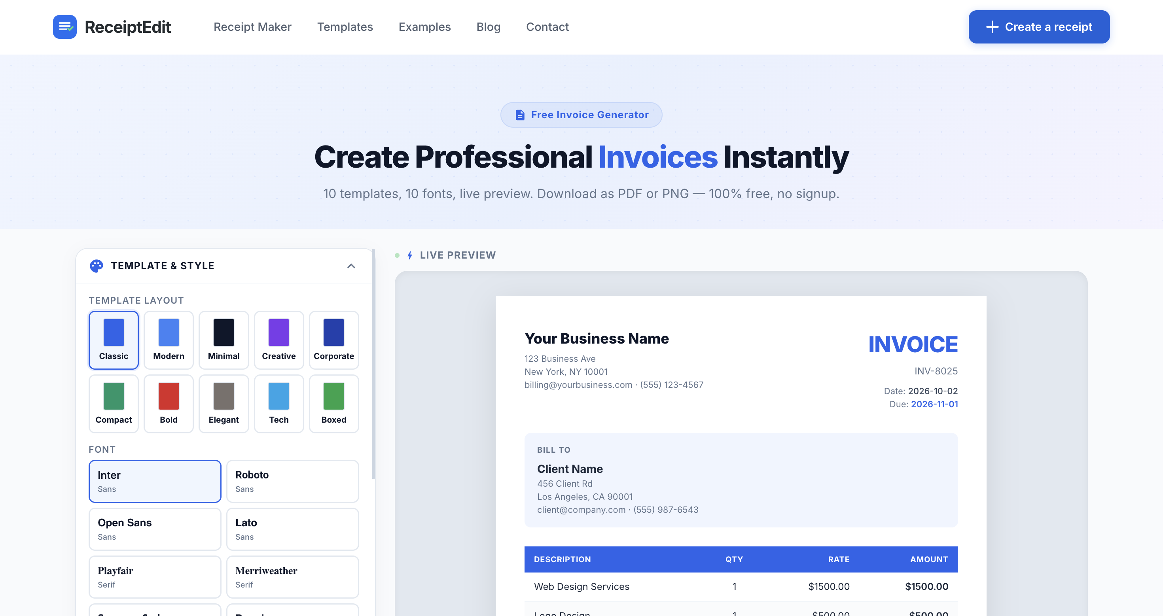Click the TEMPLATE LAYOUT section label
Screen dimensions: 1163x616
[x=136, y=300]
